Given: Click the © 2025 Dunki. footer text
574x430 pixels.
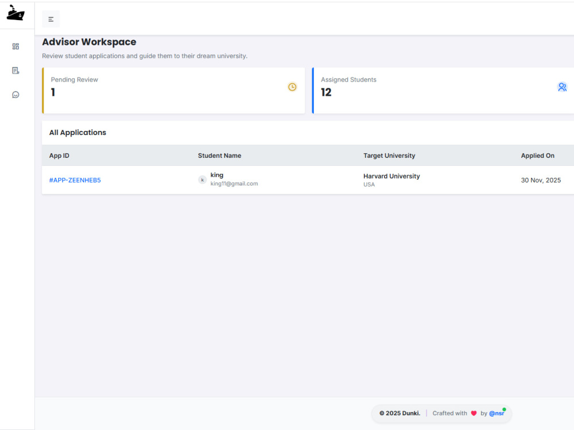Looking at the screenshot, I should pos(400,413).
